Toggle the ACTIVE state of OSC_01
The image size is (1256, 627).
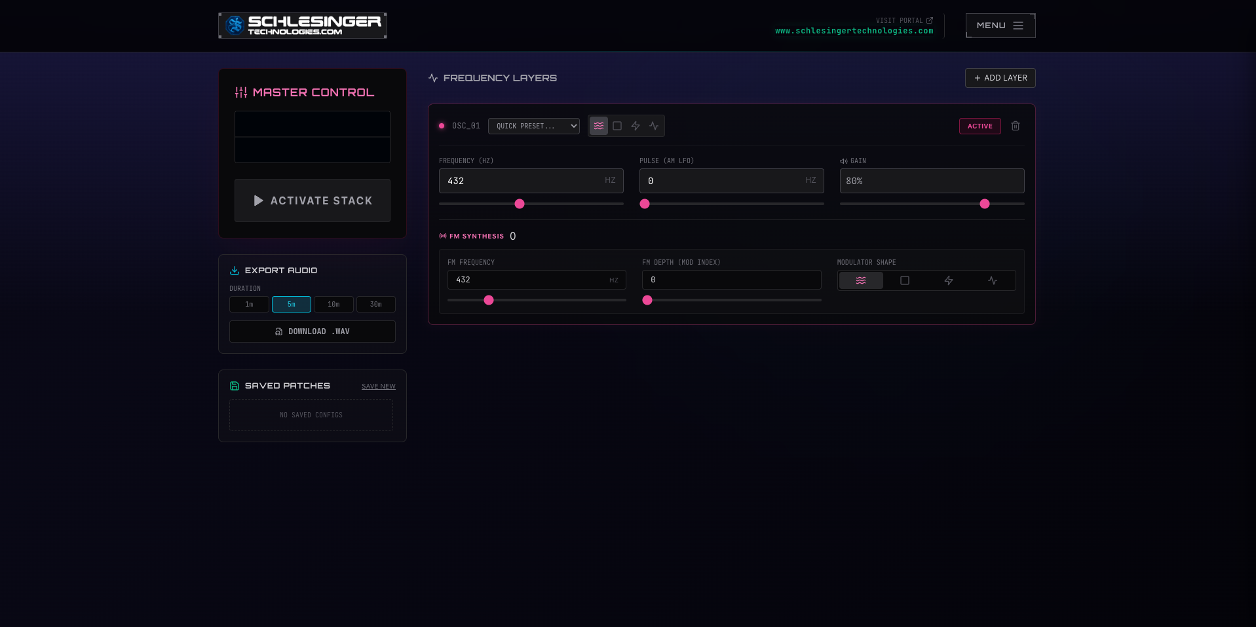[980, 126]
